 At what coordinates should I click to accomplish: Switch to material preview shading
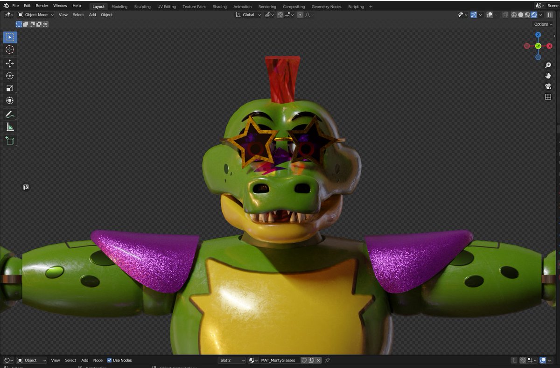coord(527,14)
